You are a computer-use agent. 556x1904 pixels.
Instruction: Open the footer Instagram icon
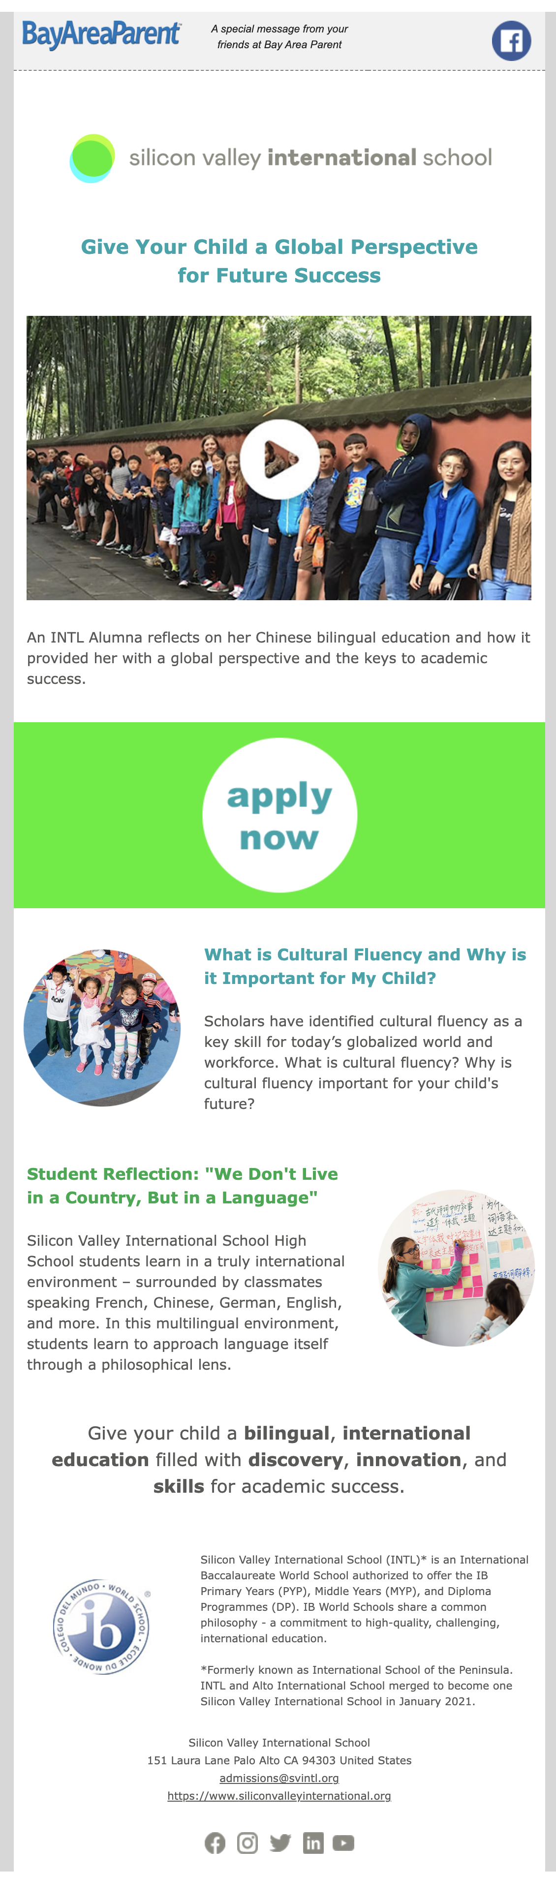pos(247,1843)
